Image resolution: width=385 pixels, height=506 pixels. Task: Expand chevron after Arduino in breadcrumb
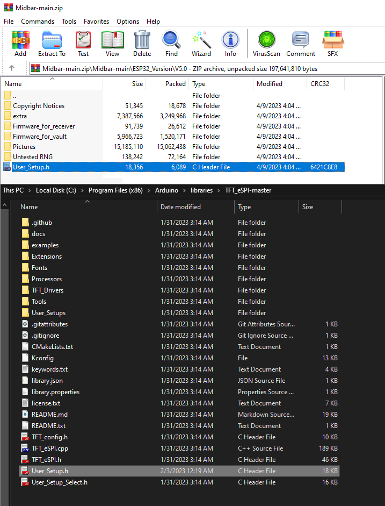click(184, 190)
